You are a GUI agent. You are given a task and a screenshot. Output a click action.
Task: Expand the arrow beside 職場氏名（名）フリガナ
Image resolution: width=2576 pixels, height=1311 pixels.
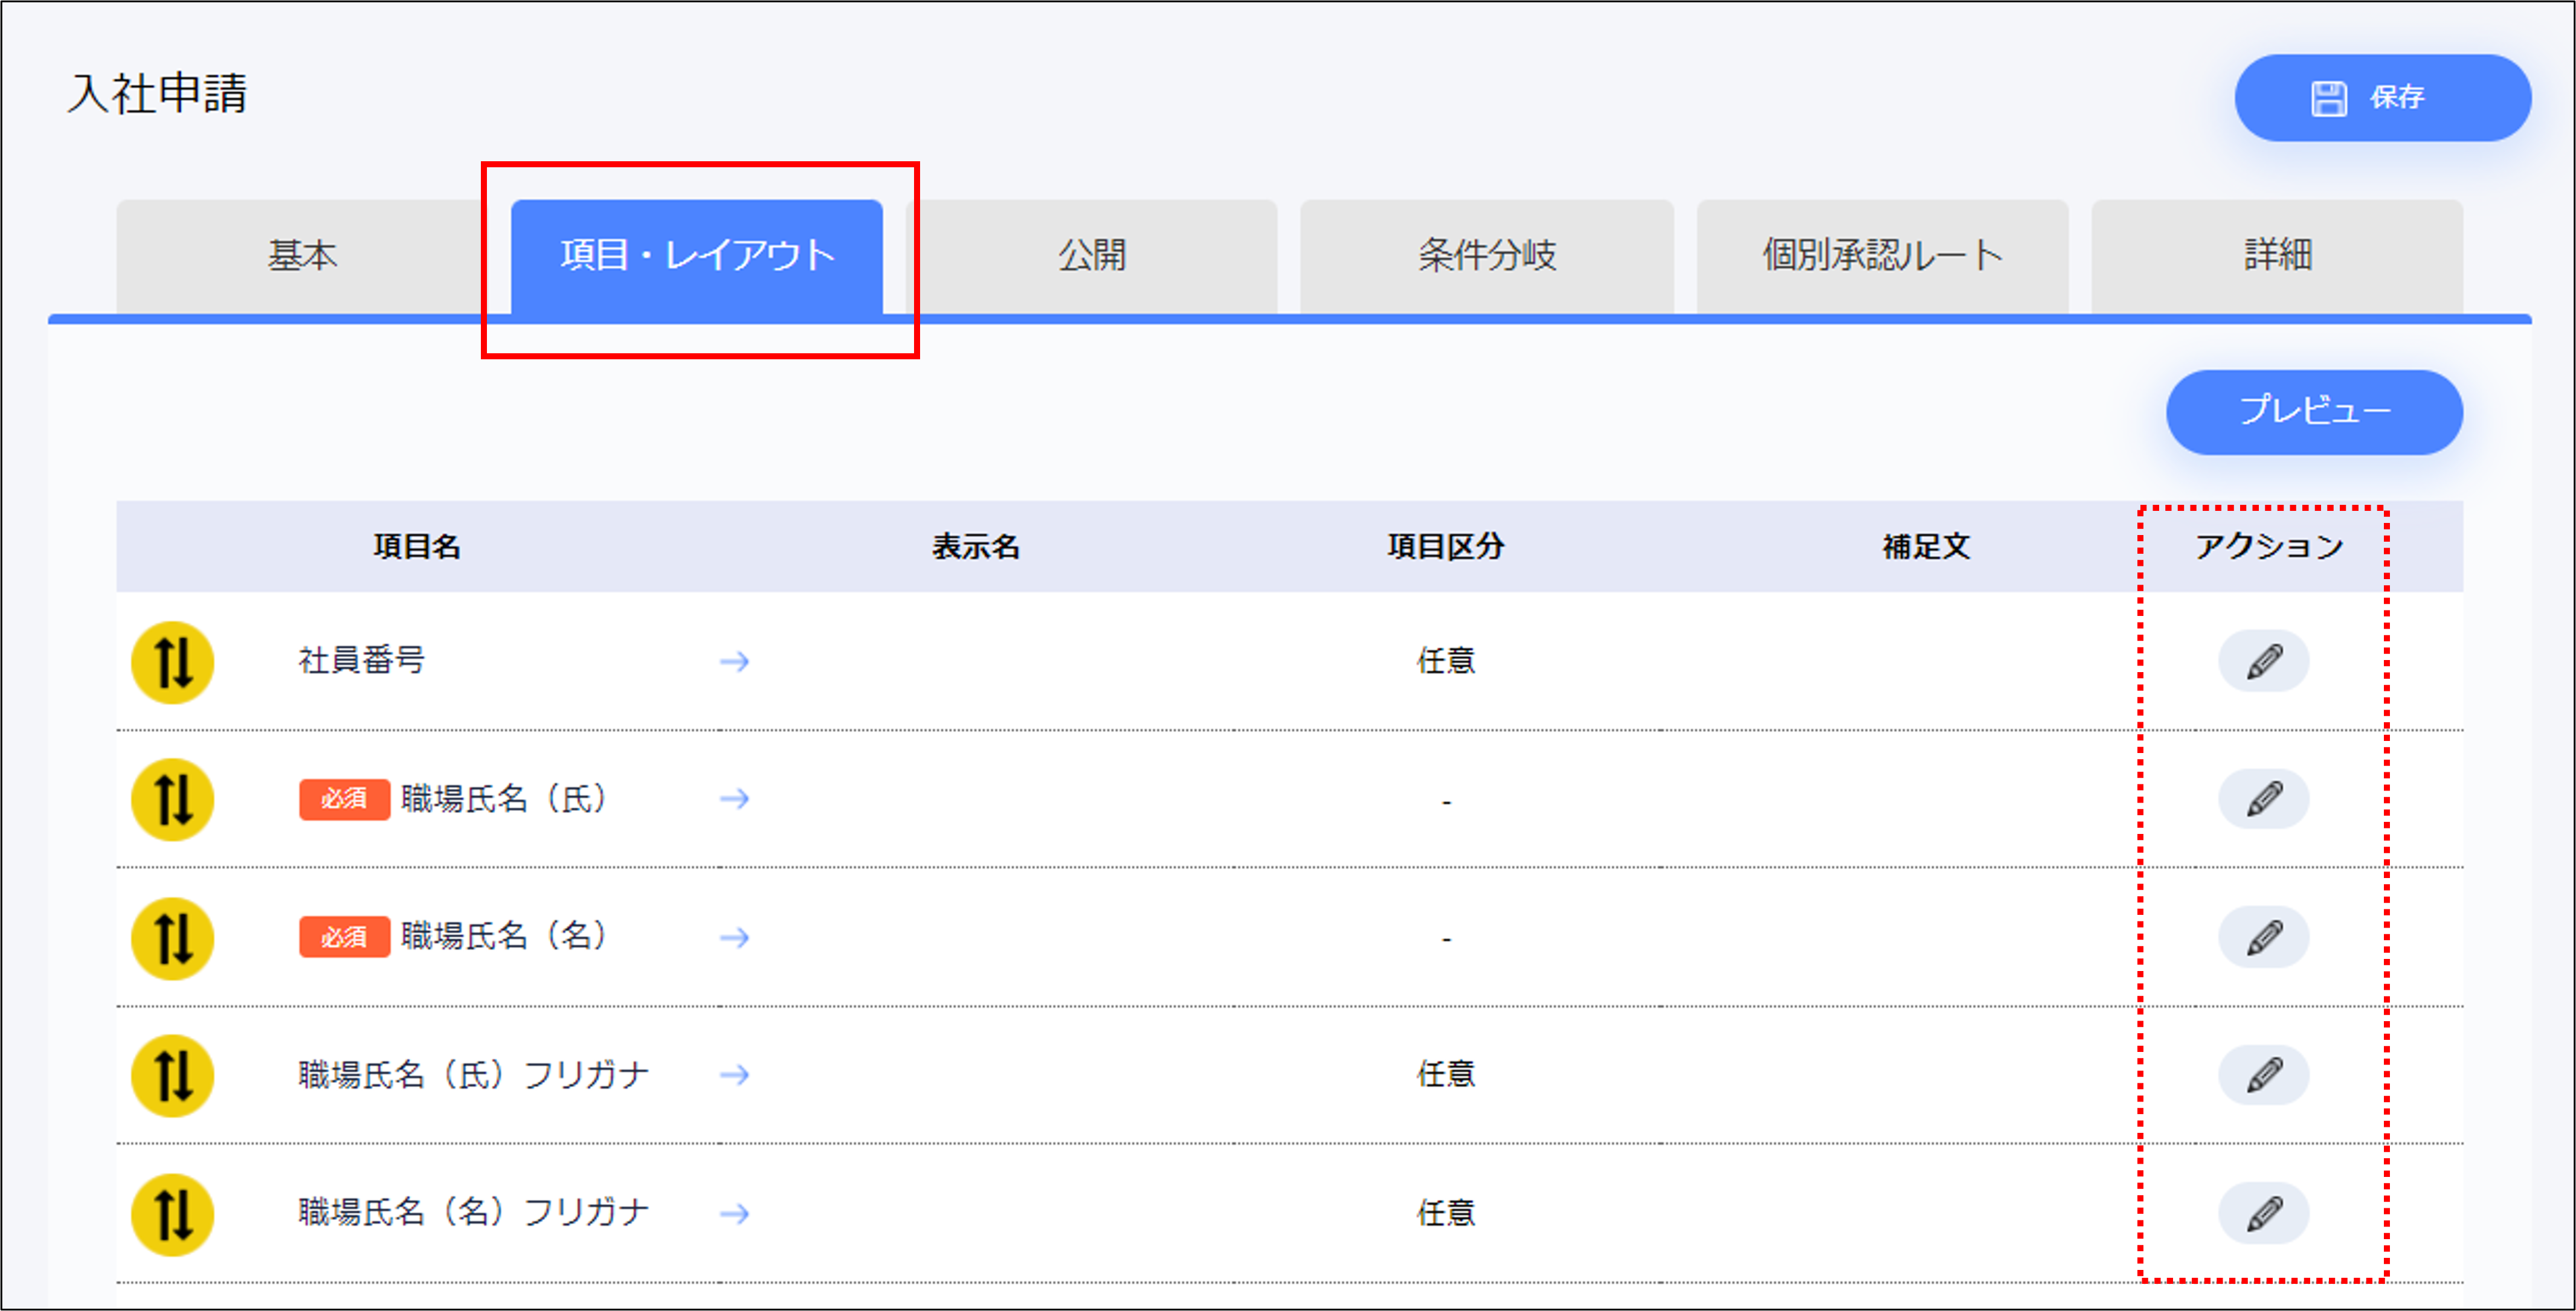(735, 1214)
